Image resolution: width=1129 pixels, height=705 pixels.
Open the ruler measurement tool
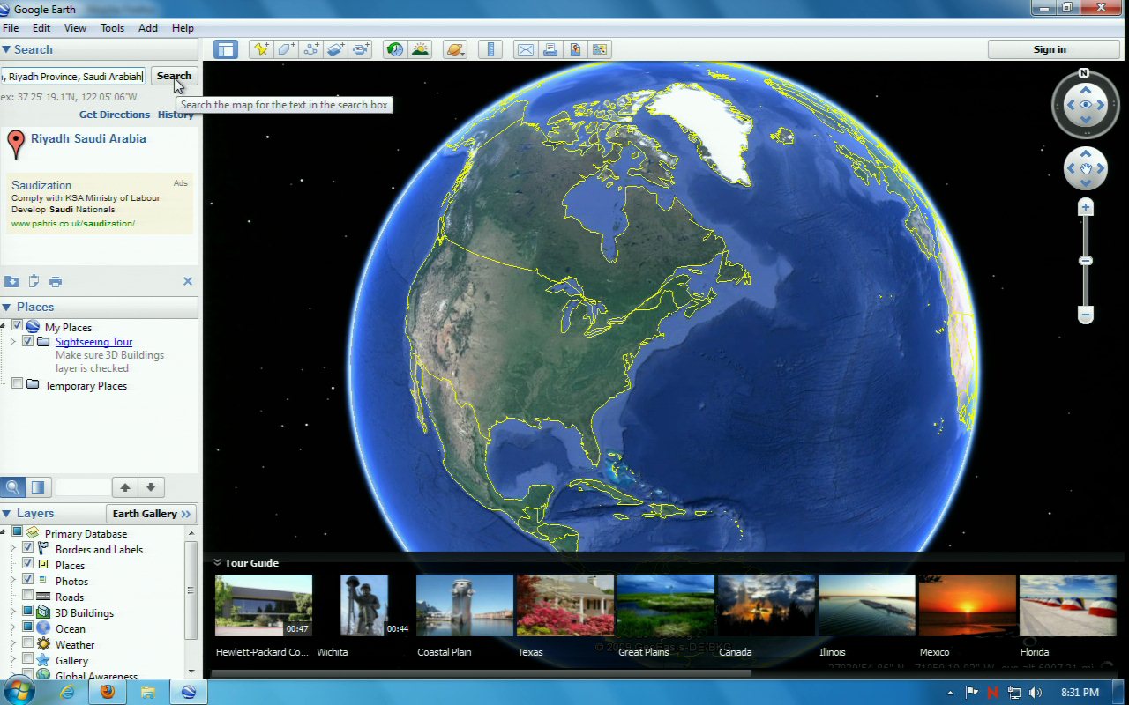pos(492,49)
